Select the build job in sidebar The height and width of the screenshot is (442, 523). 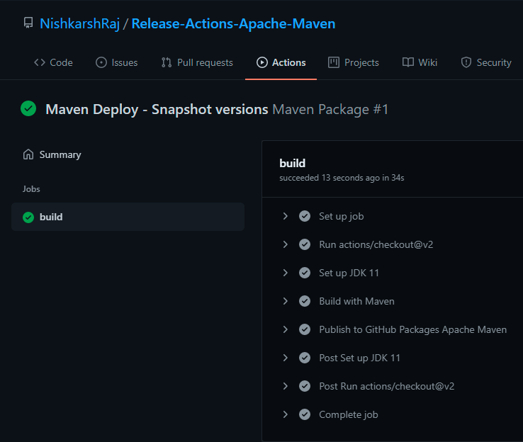[128, 217]
